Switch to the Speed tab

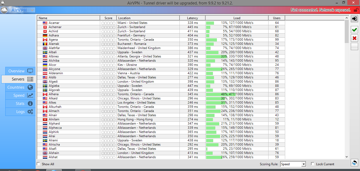point(20,95)
